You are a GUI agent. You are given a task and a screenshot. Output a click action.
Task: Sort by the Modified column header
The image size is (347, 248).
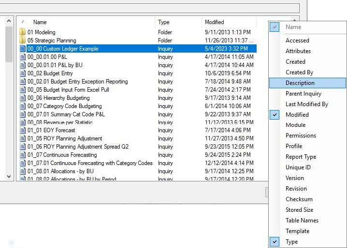coord(214,22)
